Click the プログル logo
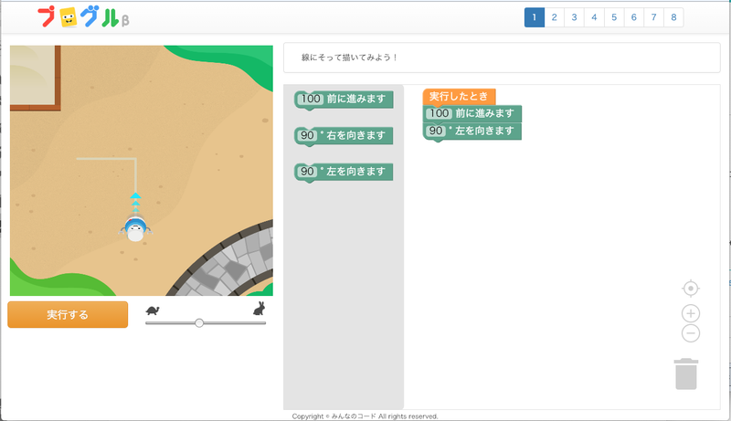Viewport: 731px width, 421px height. coord(83,17)
